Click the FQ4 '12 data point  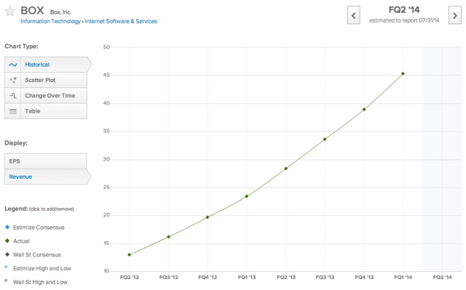[208, 217]
